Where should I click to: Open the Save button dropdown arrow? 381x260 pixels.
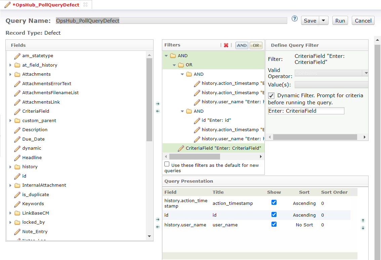pos(323,21)
